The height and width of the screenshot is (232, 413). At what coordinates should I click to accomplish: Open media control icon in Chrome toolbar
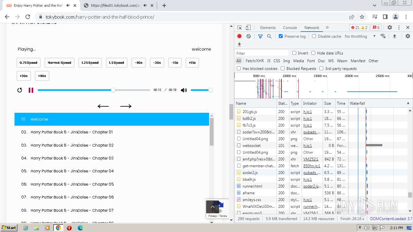click(375, 17)
